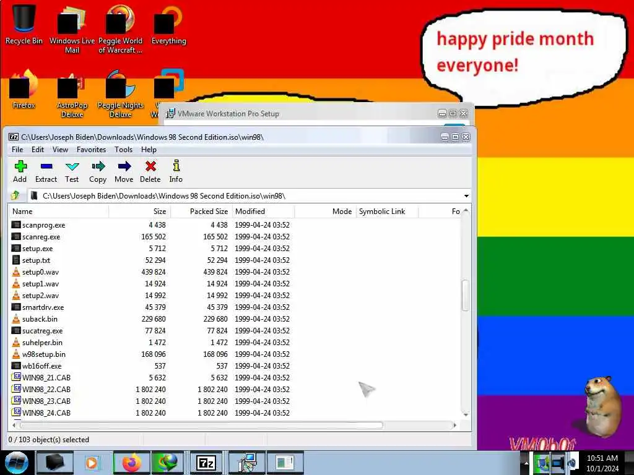Select wb16off.exe file name
634x475 pixels.
(41, 366)
